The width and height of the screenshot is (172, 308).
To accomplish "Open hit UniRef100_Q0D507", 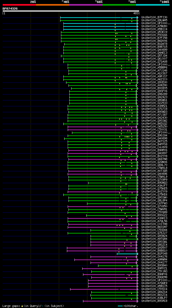I will [154, 248].
